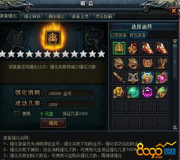180x160 pixels.
Task: Select the golden spear weapon icon
Action: [x=119, y=77]
